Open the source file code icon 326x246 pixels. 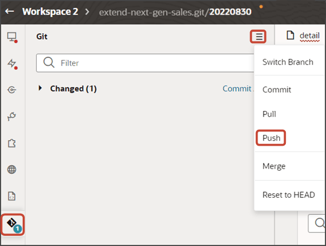click(12, 196)
